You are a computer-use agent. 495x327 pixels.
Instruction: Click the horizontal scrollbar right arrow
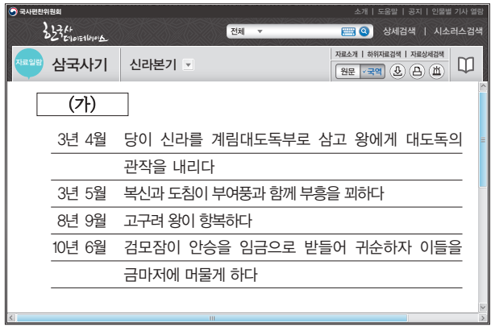(x=483, y=318)
